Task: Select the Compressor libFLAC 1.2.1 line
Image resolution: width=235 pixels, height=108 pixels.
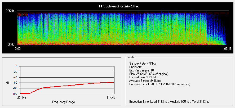Action: click(160, 84)
